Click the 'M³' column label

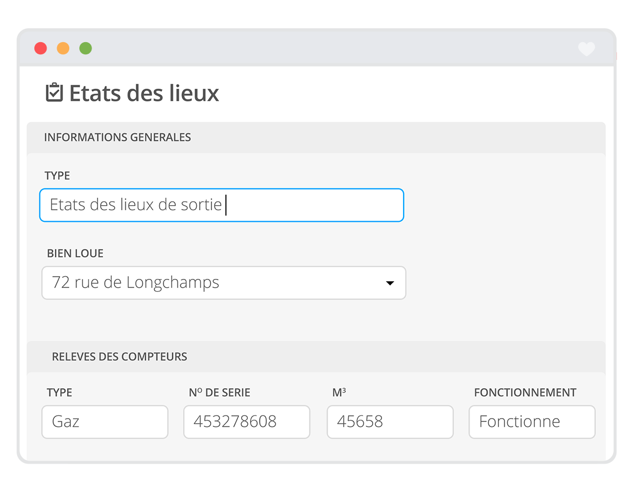(x=339, y=393)
